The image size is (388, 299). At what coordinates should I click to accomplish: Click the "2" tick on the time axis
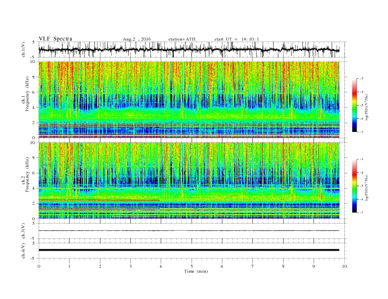[x=100, y=266]
